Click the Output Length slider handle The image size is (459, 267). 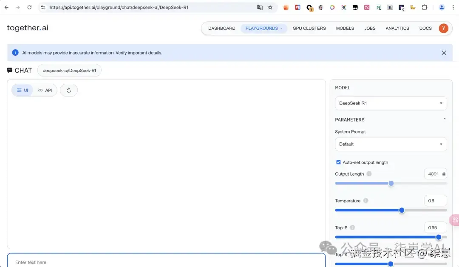[391, 184]
